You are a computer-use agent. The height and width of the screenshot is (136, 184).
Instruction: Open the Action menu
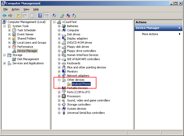15,9
